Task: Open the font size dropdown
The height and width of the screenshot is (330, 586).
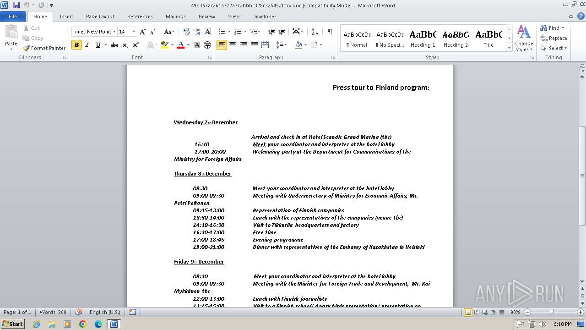Action: [x=134, y=32]
